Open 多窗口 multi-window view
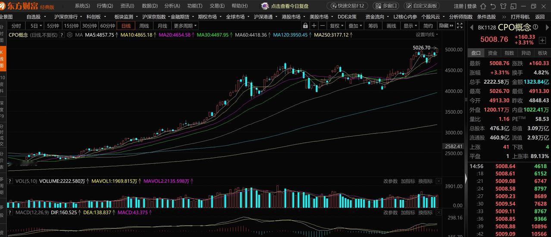Image resolution: width=551 pixels, height=237 pixels. click(386, 6)
